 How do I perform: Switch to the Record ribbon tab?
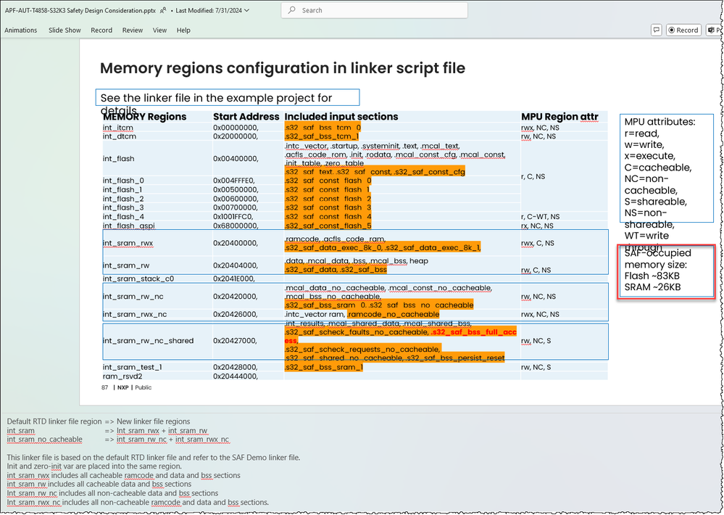coord(101,30)
